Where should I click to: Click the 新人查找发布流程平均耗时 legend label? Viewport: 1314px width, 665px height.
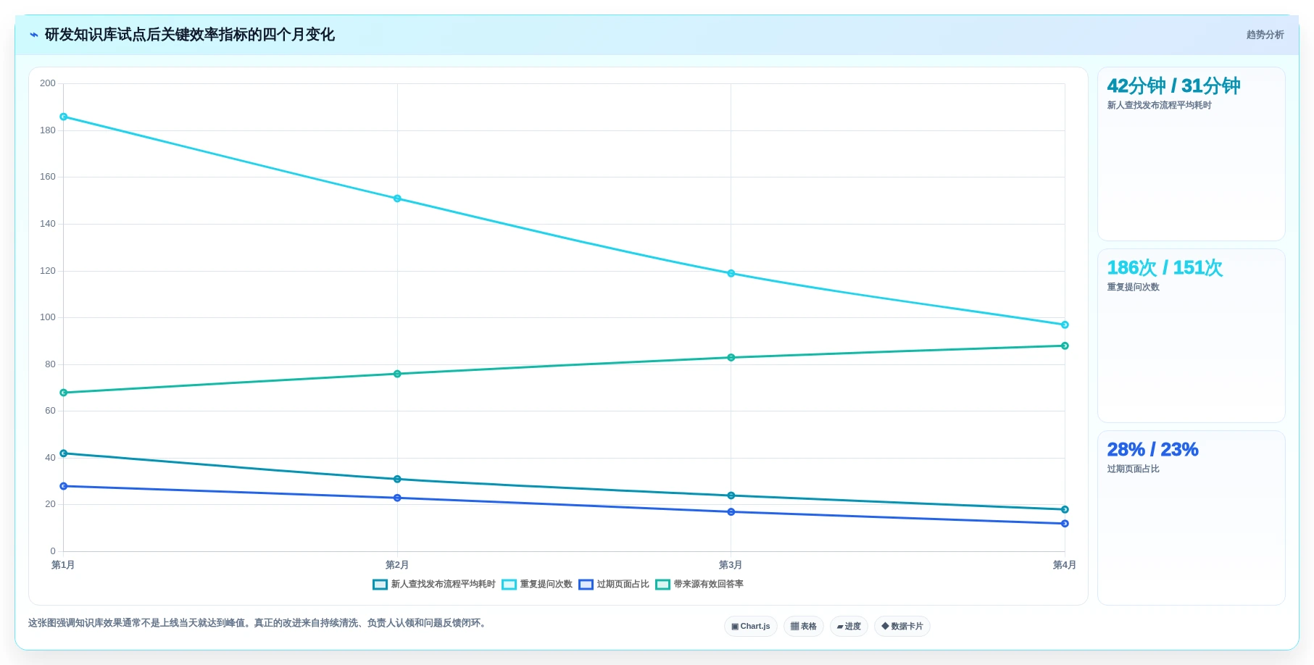pyautogui.click(x=444, y=584)
